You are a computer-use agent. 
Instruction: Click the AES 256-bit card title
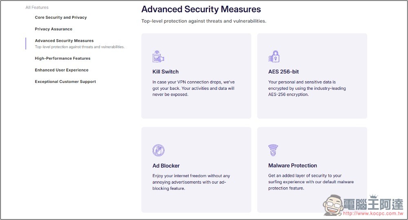click(284, 71)
